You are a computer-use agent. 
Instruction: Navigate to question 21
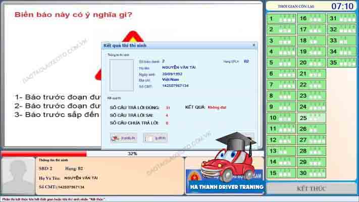(312, 74)
